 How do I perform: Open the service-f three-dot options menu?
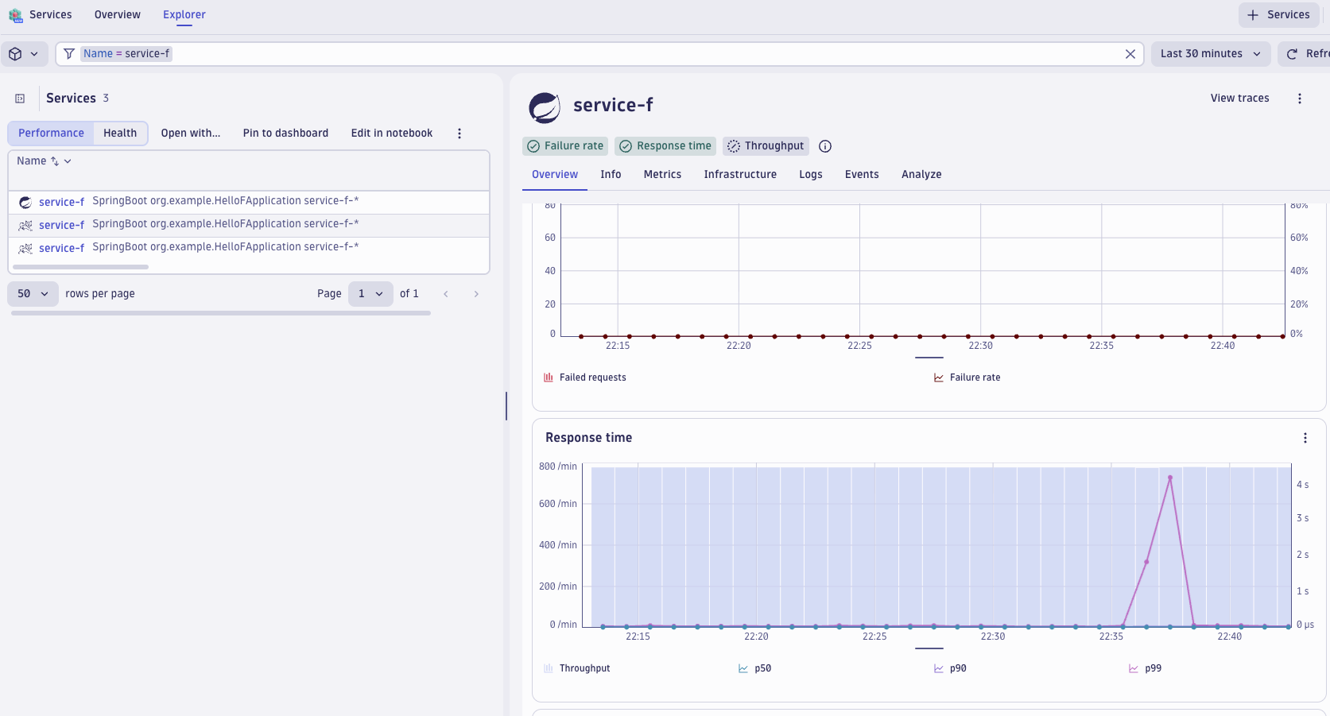1300,99
